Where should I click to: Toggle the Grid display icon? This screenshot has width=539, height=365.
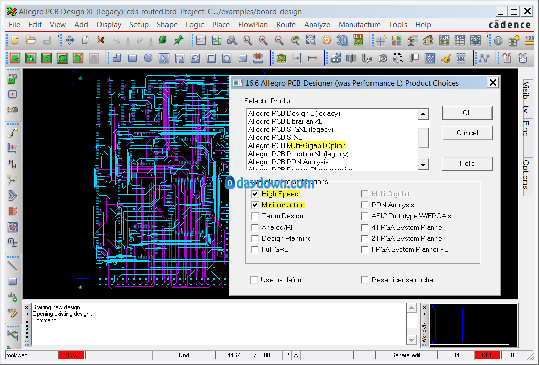(381, 41)
